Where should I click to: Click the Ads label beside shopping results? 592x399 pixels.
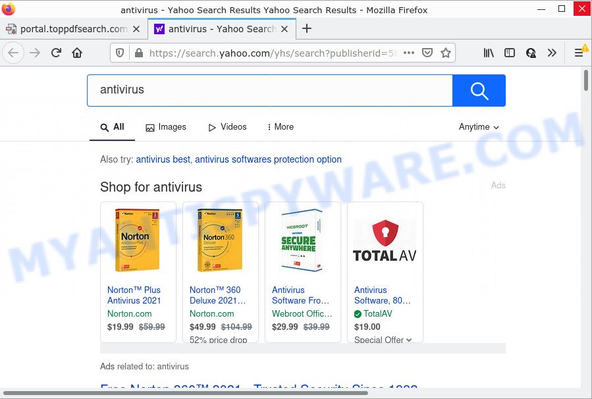click(498, 186)
